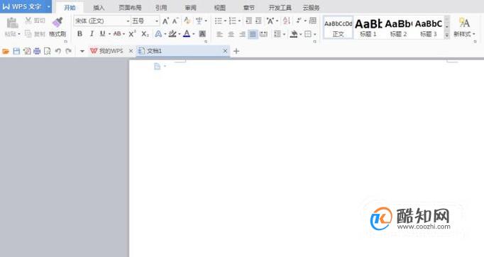Click the printer icon in quick access bar
The image size is (484, 257).
tap(37, 51)
